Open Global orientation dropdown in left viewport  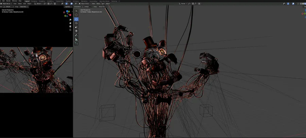click(38, 4)
